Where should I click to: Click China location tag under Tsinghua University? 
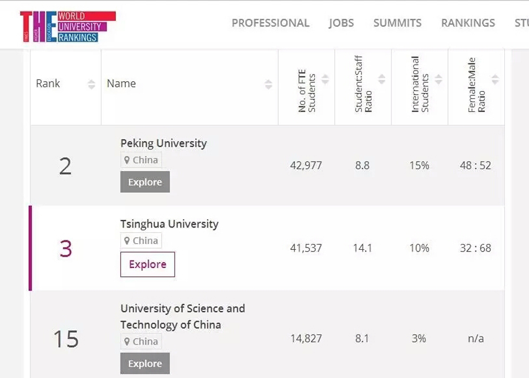[x=141, y=240]
